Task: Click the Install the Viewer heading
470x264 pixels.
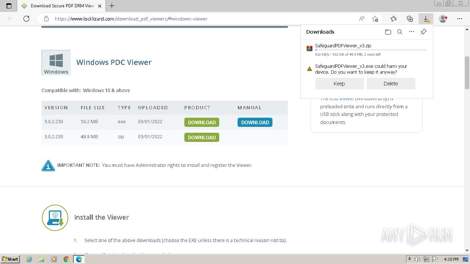Action: tap(102, 217)
